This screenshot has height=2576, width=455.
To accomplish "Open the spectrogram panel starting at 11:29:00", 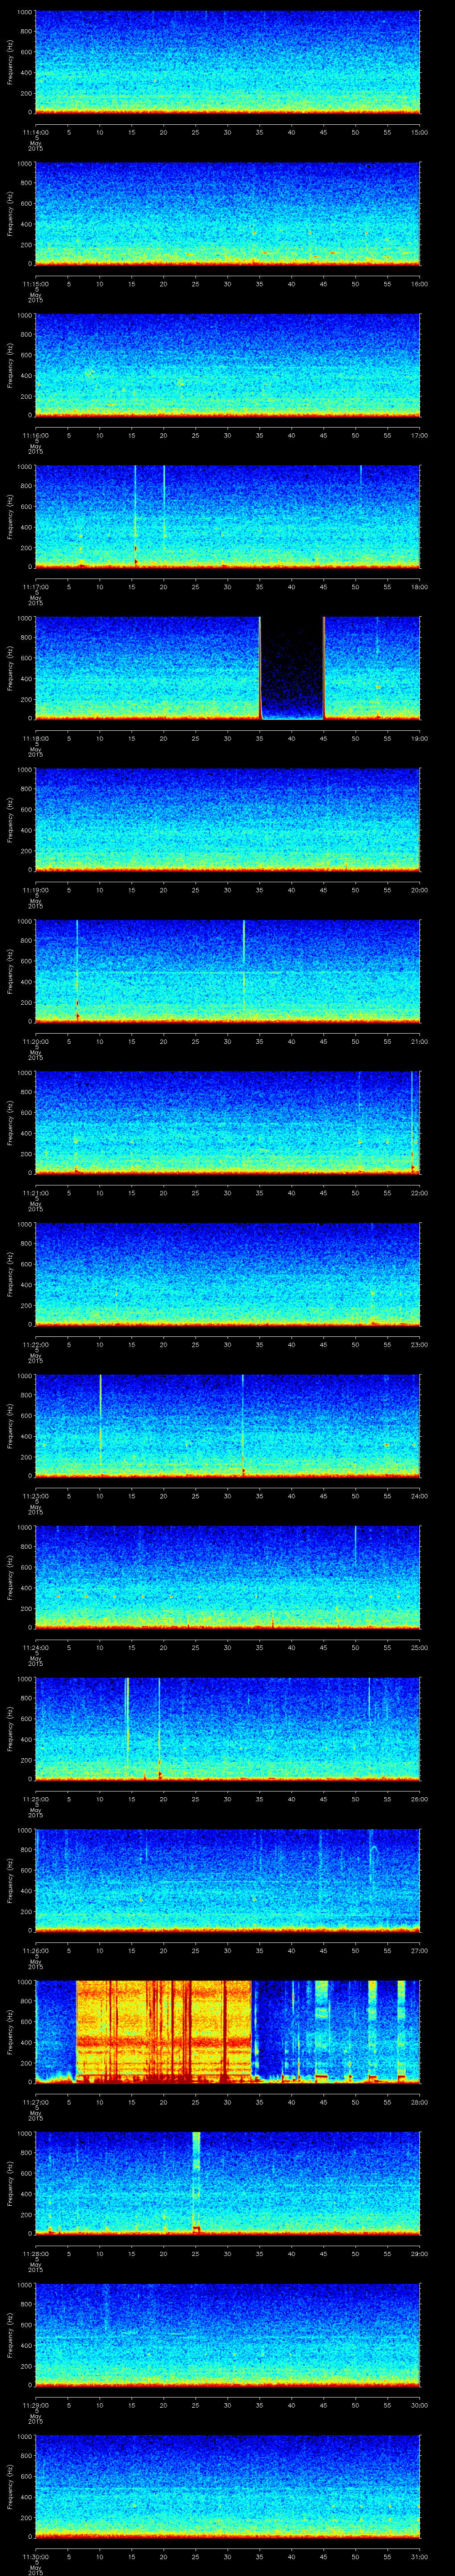I will (x=227, y=2335).
